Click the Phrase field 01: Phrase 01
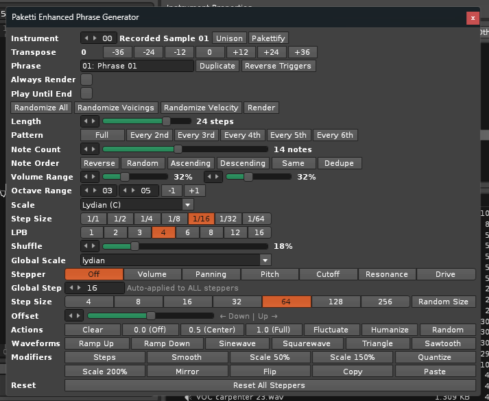The height and width of the screenshot is (401, 489). tap(137, 66)
